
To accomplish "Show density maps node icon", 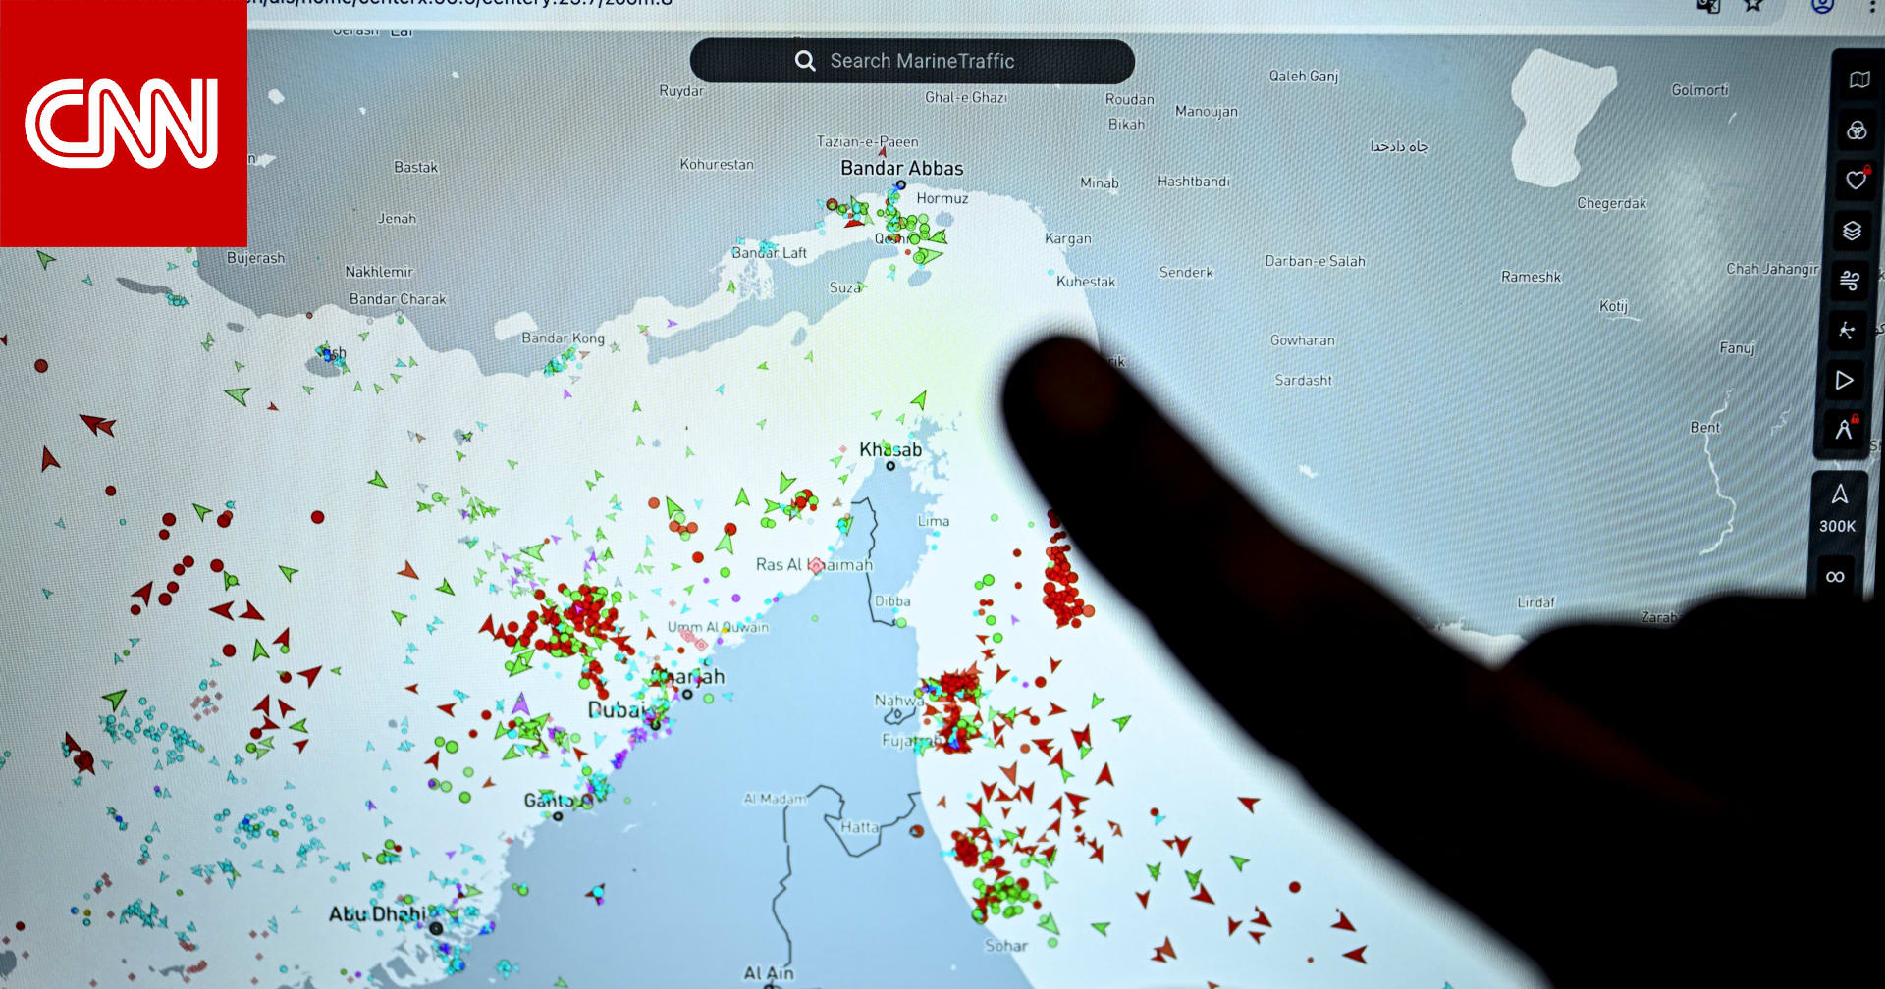I will point(1847,331).
